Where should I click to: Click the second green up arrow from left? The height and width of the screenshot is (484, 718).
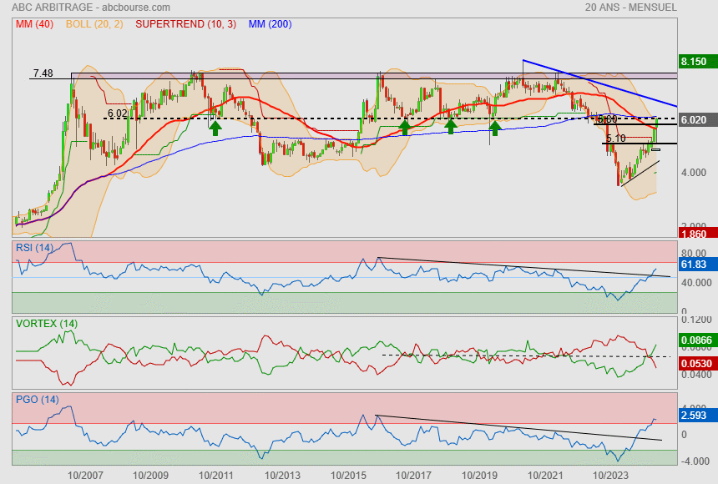(405, 127)
